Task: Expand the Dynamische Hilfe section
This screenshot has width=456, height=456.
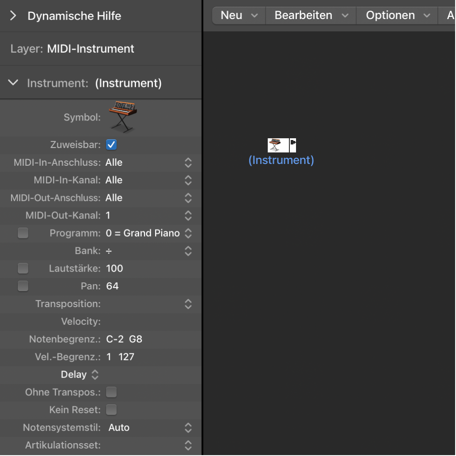Action: coord(13,16)
